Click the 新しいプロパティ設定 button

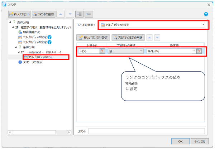pyautogui.click(x=93, y=38)
